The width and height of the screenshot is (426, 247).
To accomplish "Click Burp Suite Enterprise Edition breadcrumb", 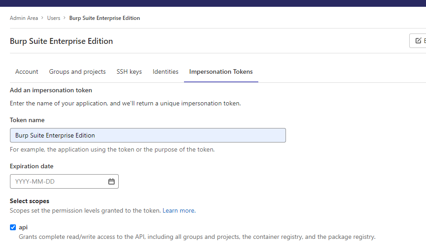I will coord(105,18).
